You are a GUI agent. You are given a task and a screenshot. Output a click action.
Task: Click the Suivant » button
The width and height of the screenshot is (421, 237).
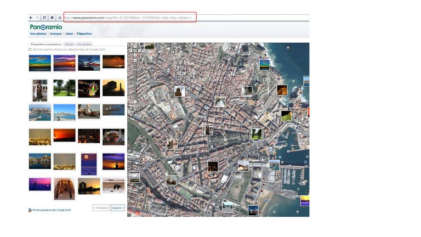pos(118,208)
